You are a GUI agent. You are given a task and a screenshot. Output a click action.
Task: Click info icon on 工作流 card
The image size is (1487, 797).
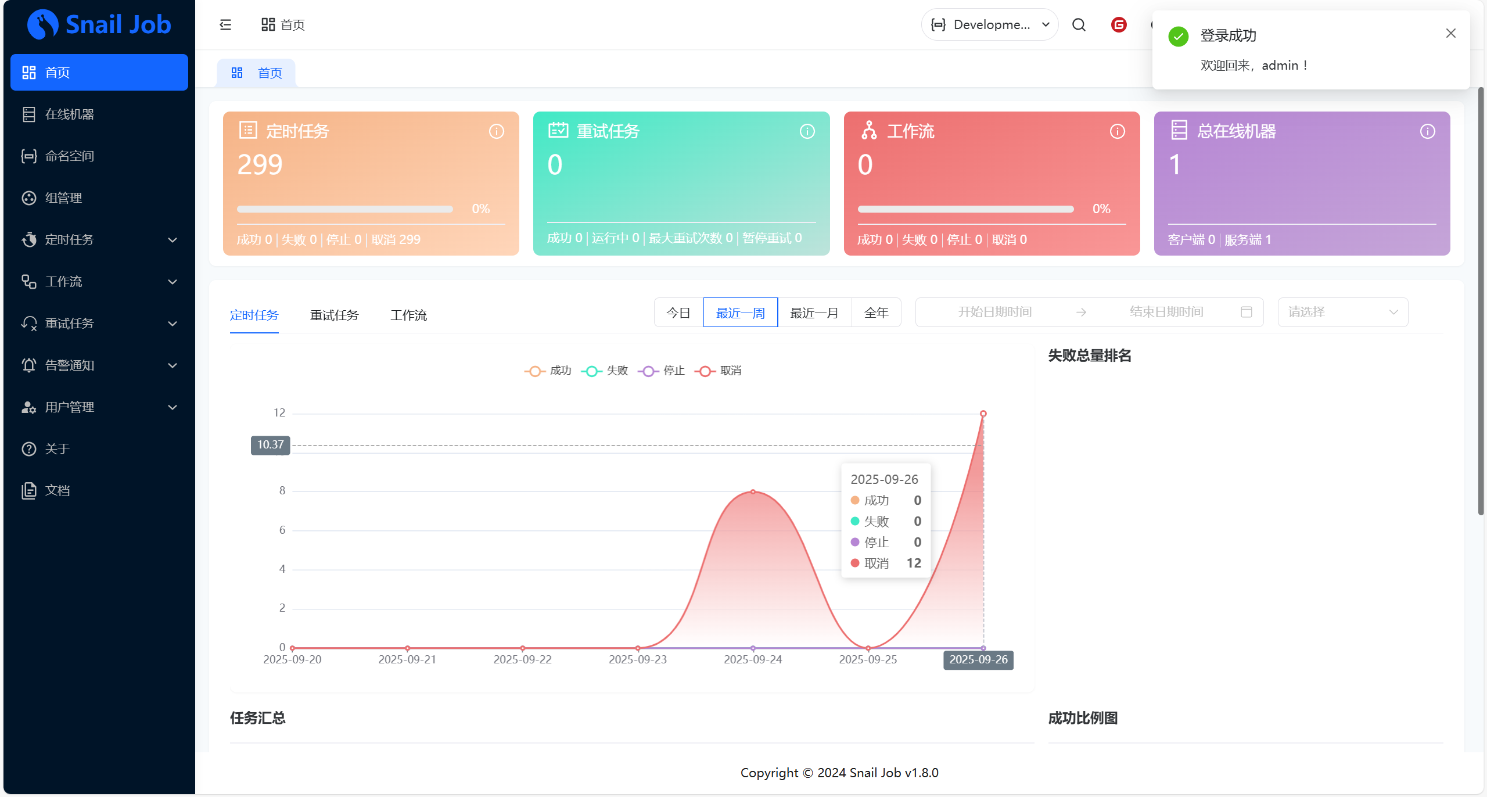[1118, 131]
